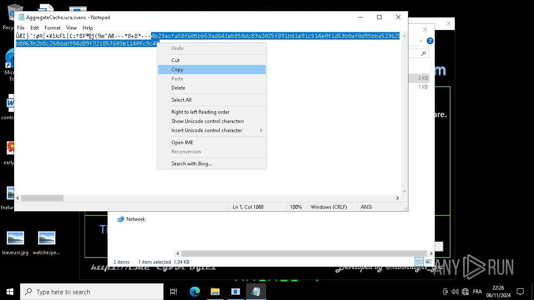Screen dimensions: 534x300
Task: Open notification center icon
Action: tap(520, 292)
